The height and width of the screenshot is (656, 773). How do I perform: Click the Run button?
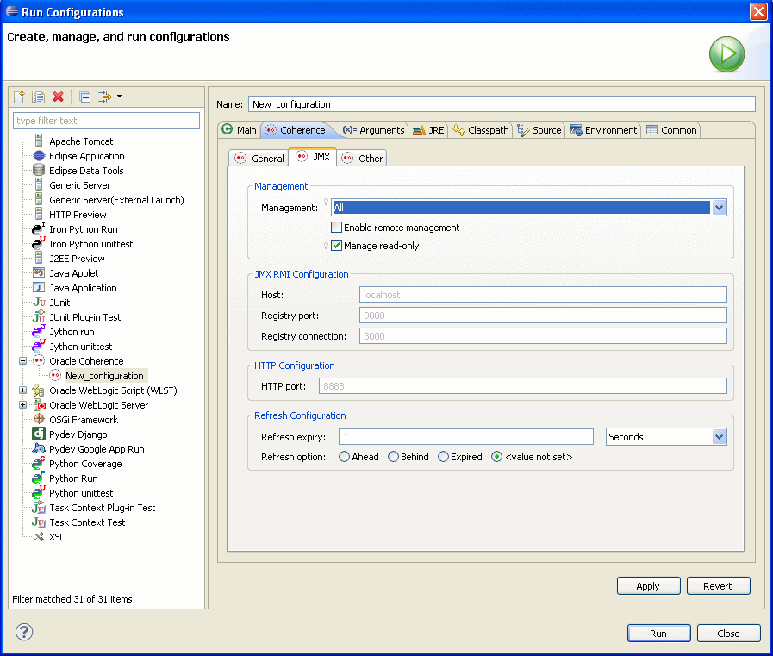658,634
